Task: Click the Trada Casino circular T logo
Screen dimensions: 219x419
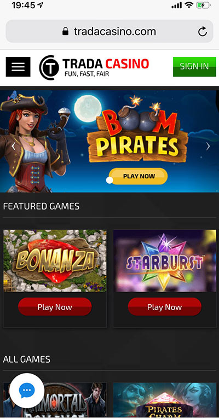Action: click(x=49, y=68)
